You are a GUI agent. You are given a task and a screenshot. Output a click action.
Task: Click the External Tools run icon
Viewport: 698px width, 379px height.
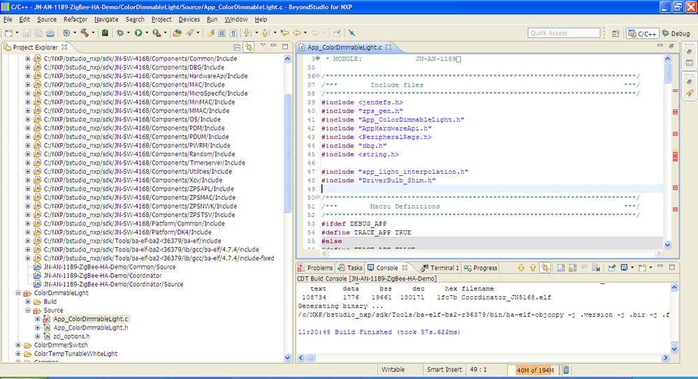[157, 33]
